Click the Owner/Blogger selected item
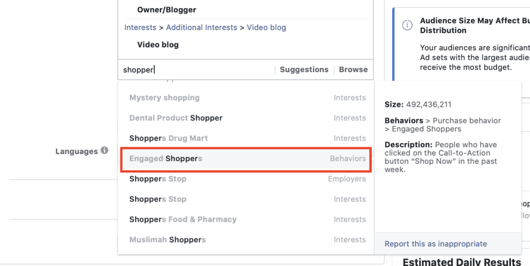 (167, 10)
